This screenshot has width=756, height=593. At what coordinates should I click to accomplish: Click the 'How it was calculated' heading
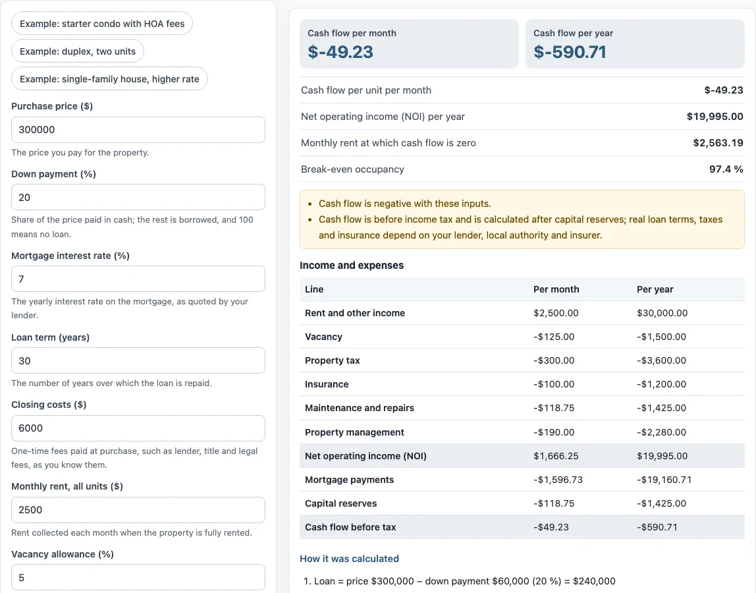pos(349,559)
